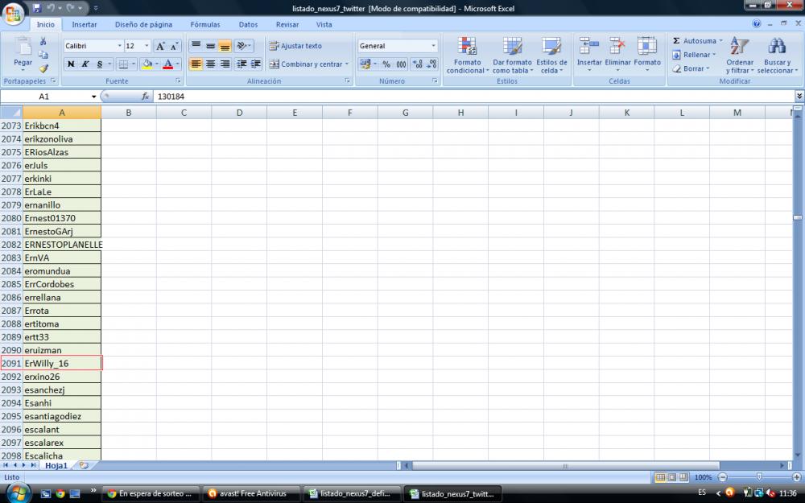Select the Hoja1 sheet tab

[x=56, y=465]
